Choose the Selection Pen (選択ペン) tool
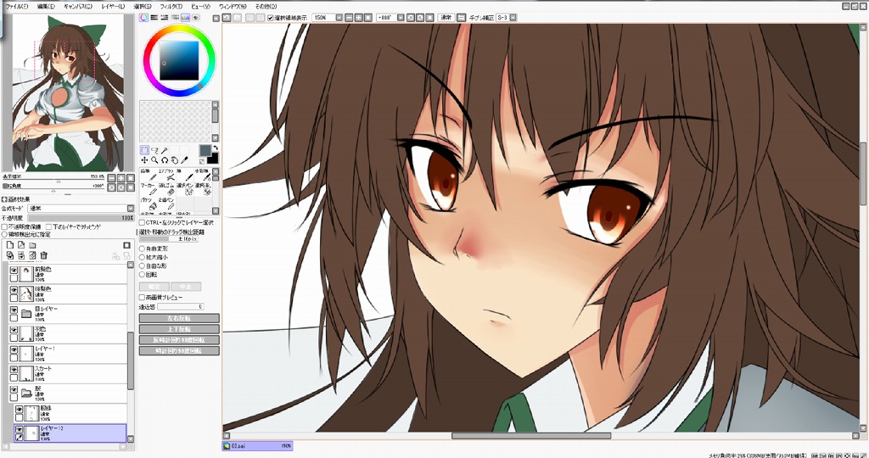 click(x=186, y=189)
